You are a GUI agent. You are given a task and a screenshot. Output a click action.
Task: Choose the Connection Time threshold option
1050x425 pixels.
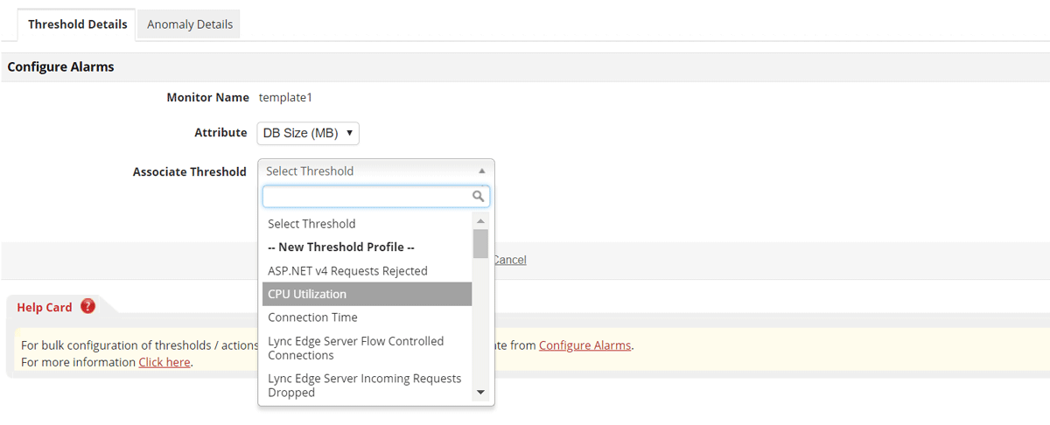367,317
